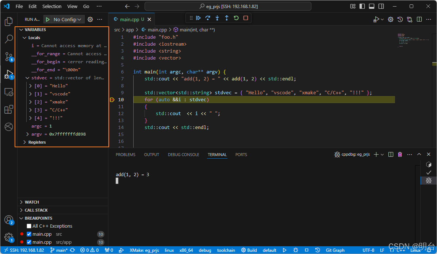
Task: Split the terminal panel
Action: coord(391,154)
